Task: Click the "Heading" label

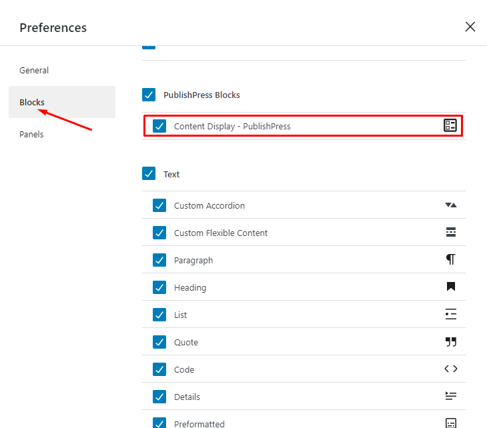Action: [x=190, y=288]
